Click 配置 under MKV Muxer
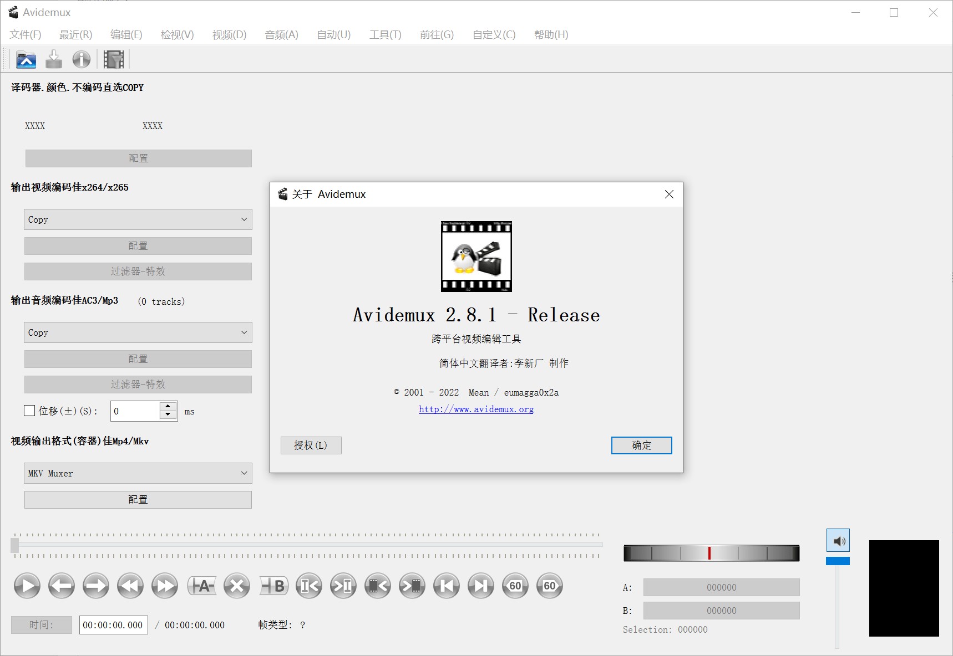953x656 pixels. pyautogui.click(x=138, y=500)
